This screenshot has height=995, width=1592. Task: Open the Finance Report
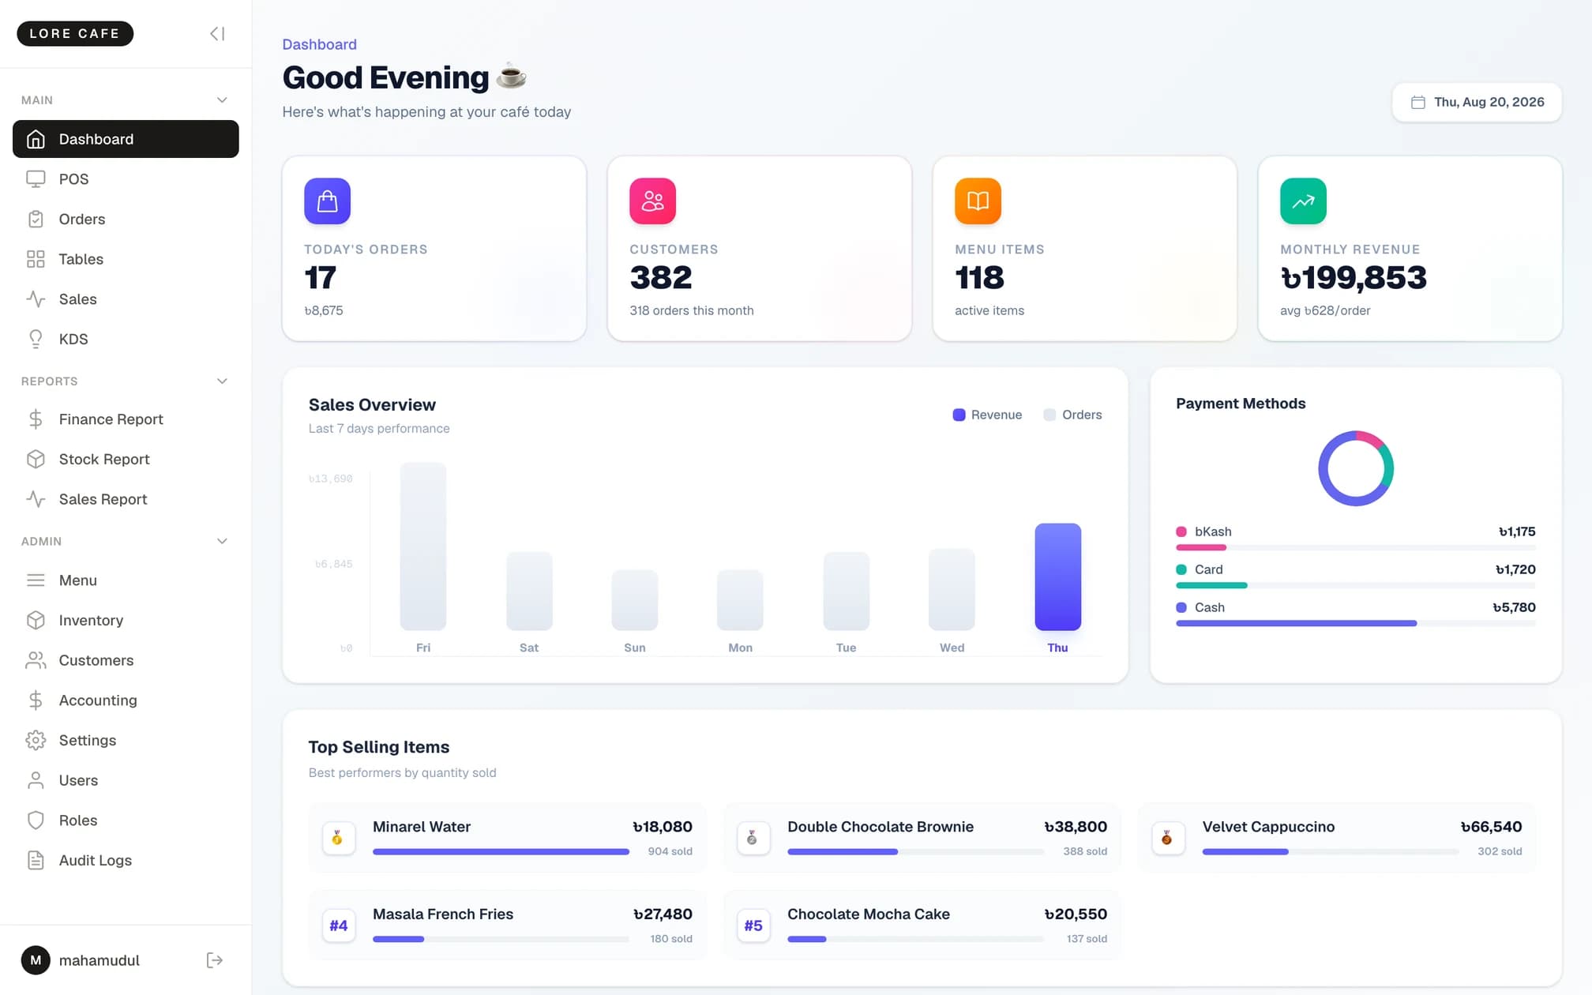click(126, 419)
